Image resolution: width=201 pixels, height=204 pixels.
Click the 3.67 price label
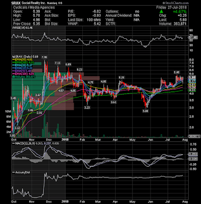38,95
